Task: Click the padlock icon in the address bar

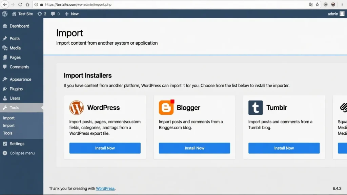Action: [x=41, y=4]
